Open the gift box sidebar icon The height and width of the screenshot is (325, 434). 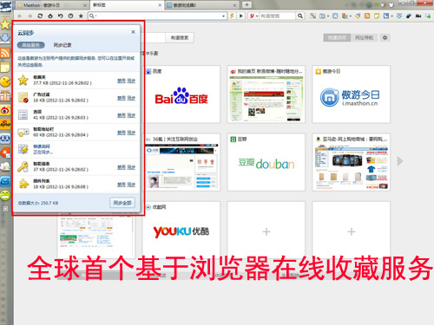click(x=5, y=95)
